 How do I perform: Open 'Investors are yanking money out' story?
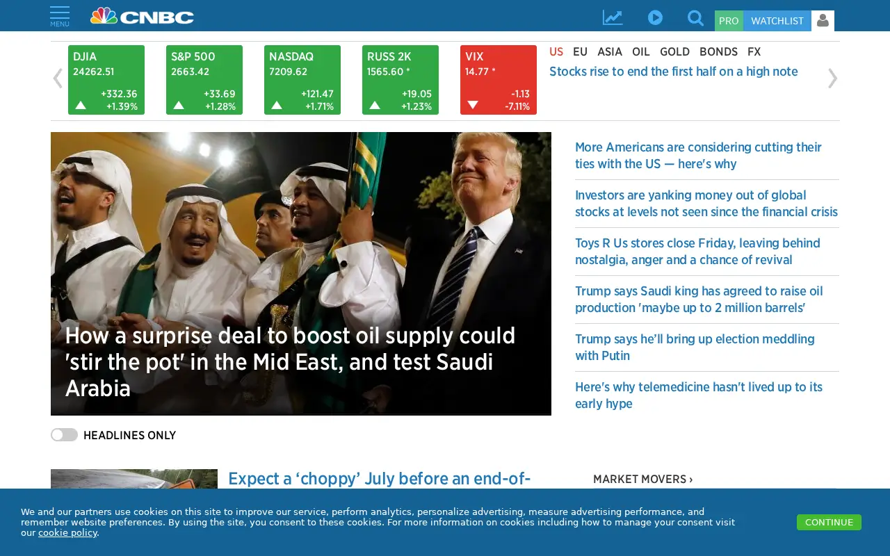pyautogui.click(x=706, y=204)
